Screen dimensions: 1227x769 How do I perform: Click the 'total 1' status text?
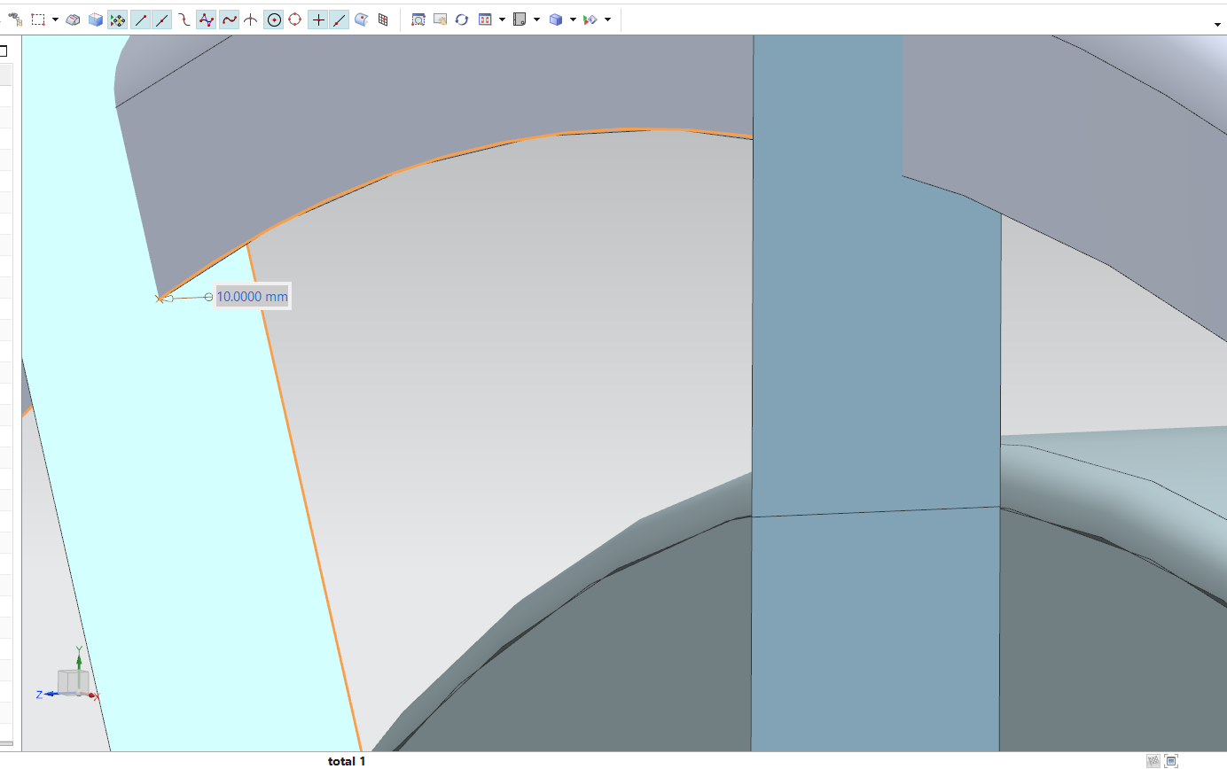click(x=347, y=761)
